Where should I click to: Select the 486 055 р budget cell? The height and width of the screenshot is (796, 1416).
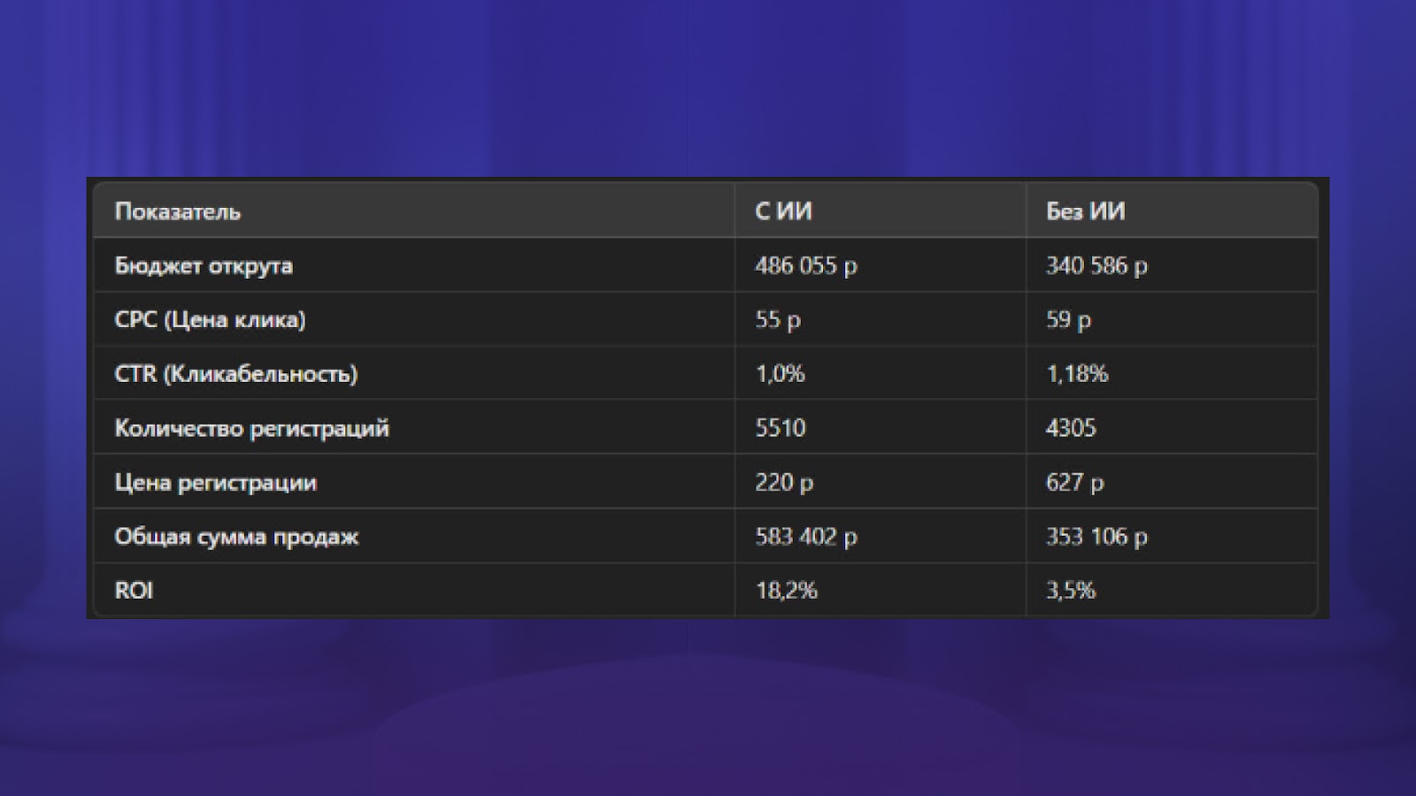tap(806, 266)
